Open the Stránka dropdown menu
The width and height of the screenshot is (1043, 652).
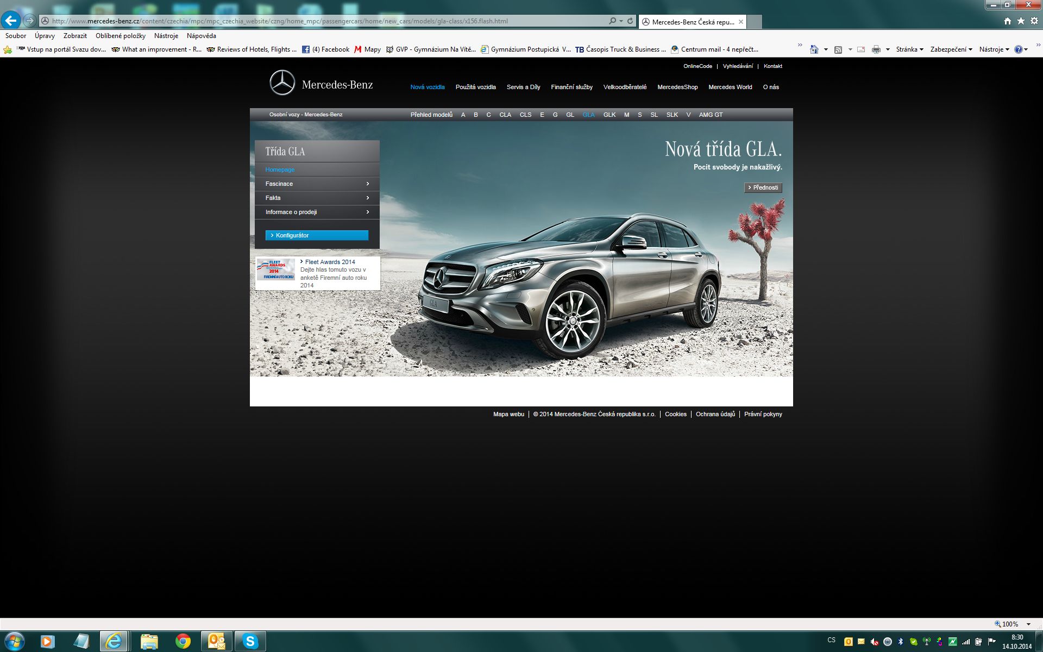[910, 49]
